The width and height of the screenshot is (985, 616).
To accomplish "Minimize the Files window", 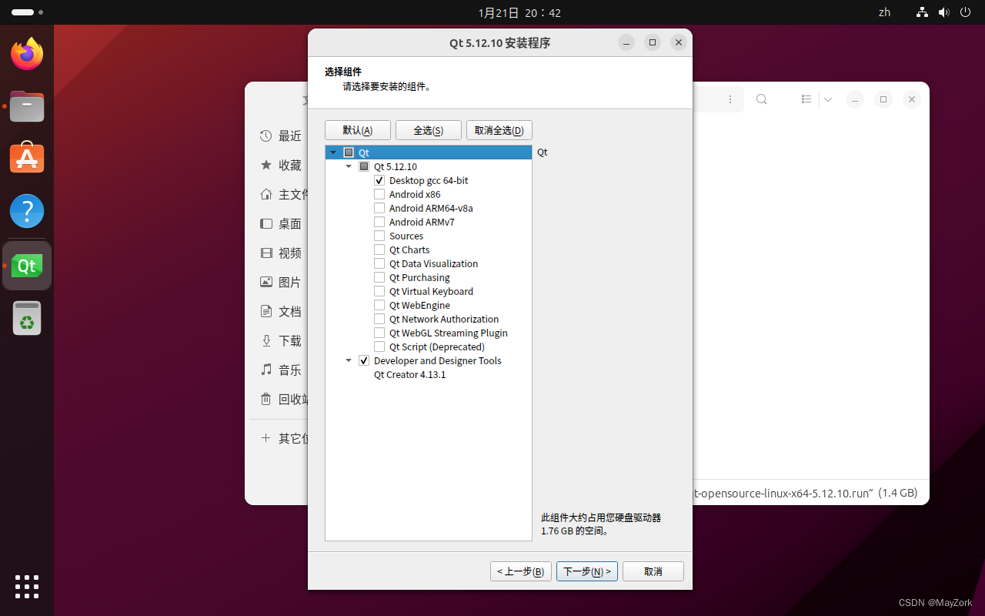I will tap(855, 99).
